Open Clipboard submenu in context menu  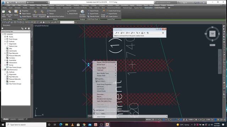105,70
